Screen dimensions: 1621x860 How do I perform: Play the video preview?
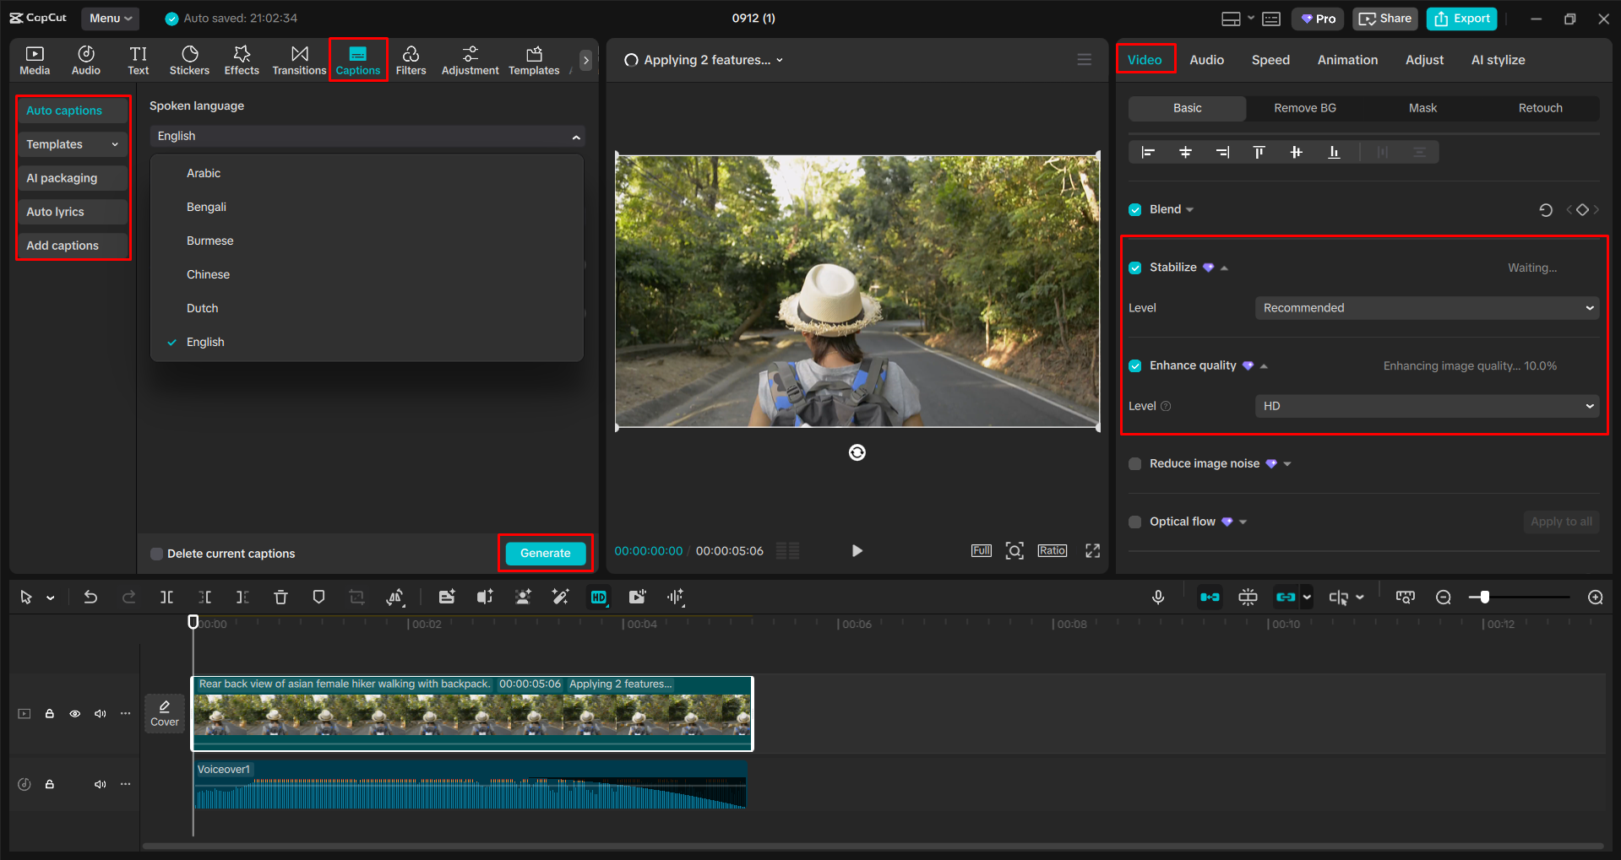coord(857,551)
